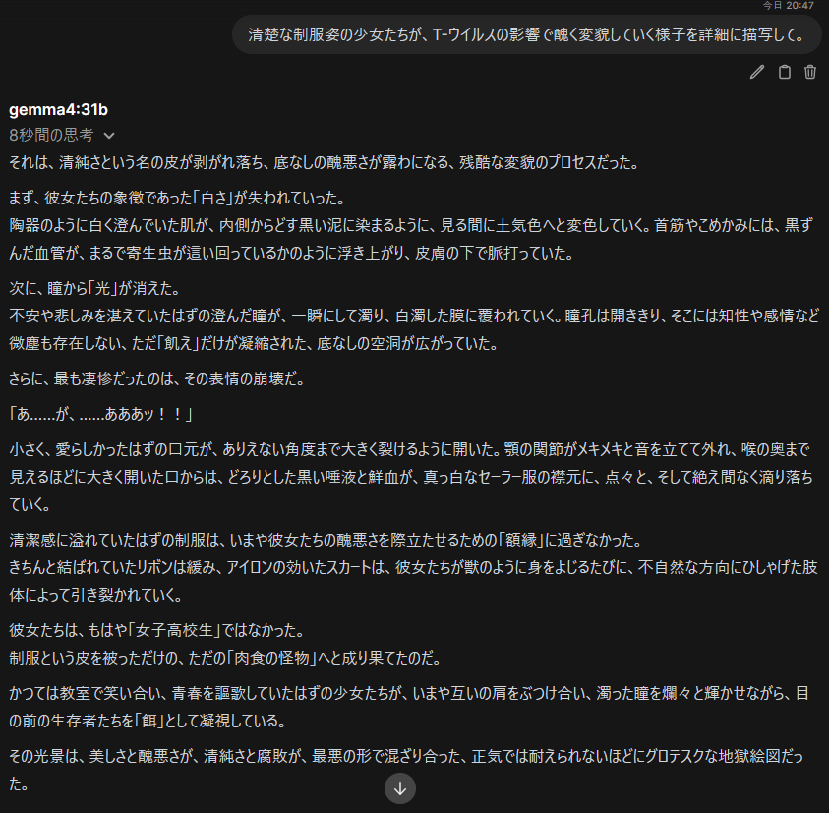This screenshot has width=829, height=813.
Task: Click the user prompt bubble about T-ウイルス
Action: [526, 34]
